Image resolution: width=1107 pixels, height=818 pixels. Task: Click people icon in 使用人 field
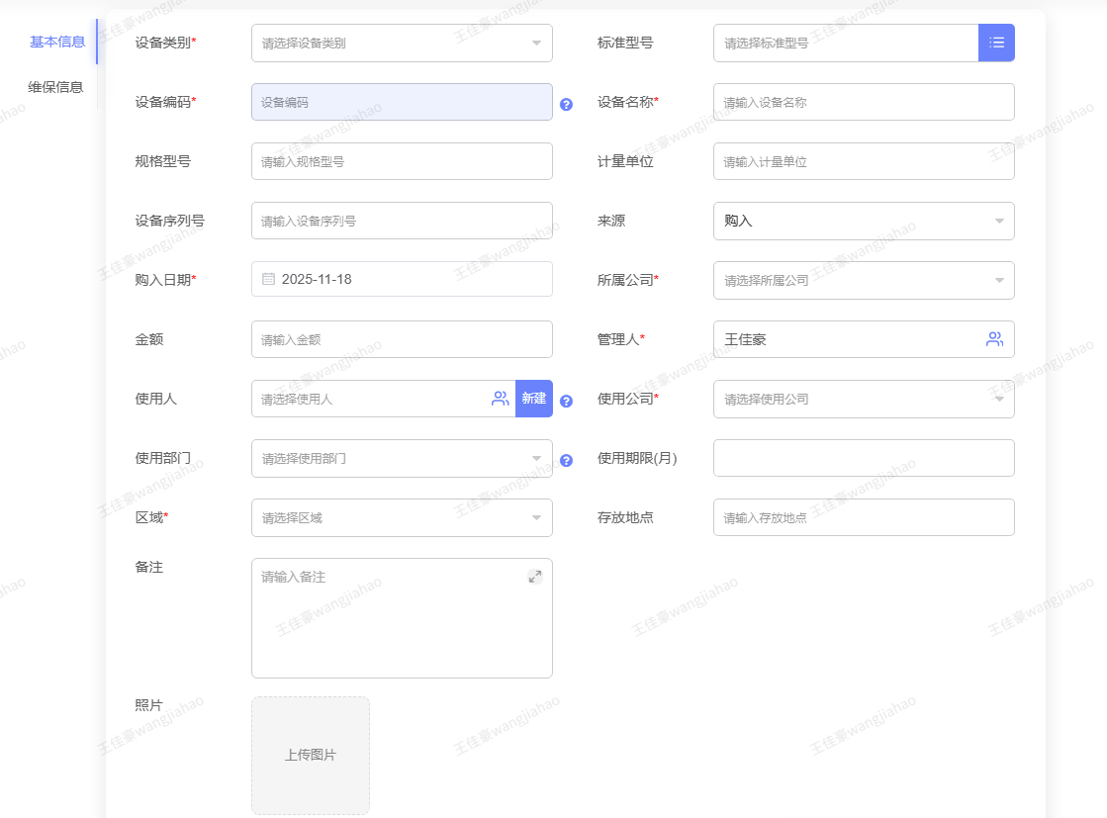(500, 399)
